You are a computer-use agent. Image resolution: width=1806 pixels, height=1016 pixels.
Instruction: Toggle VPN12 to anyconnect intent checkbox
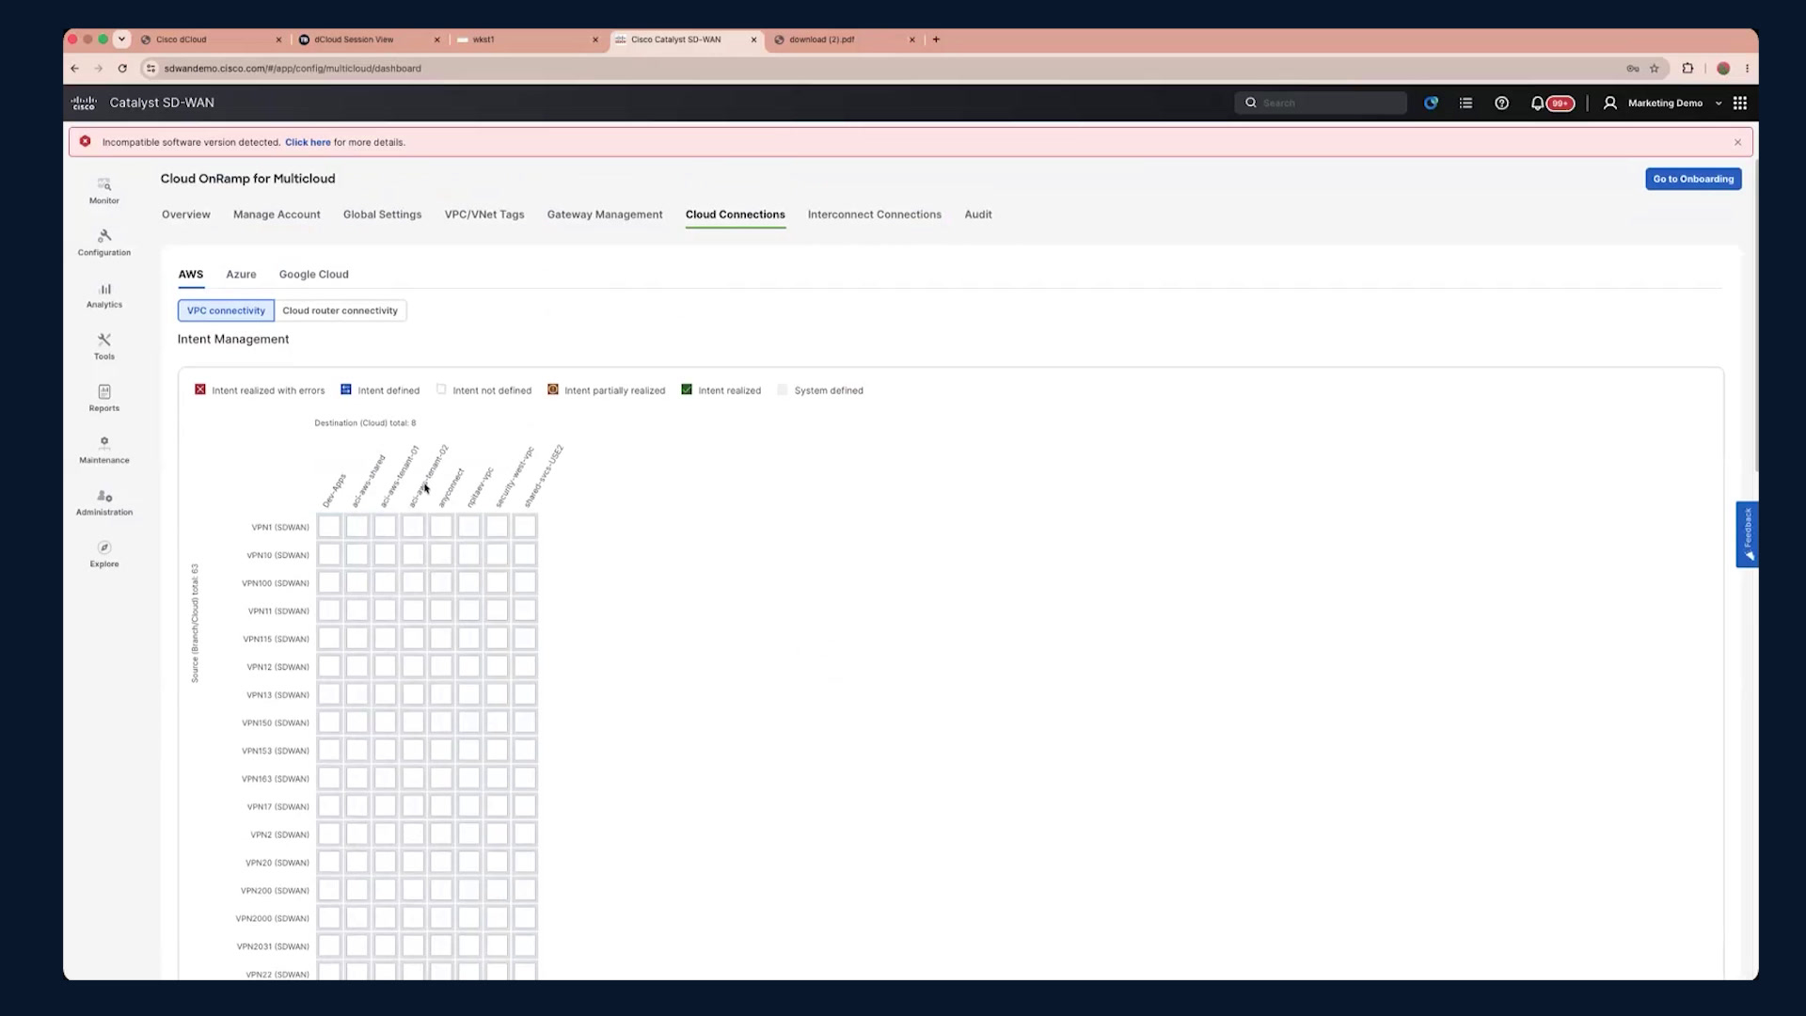click(x=441, y=667)
